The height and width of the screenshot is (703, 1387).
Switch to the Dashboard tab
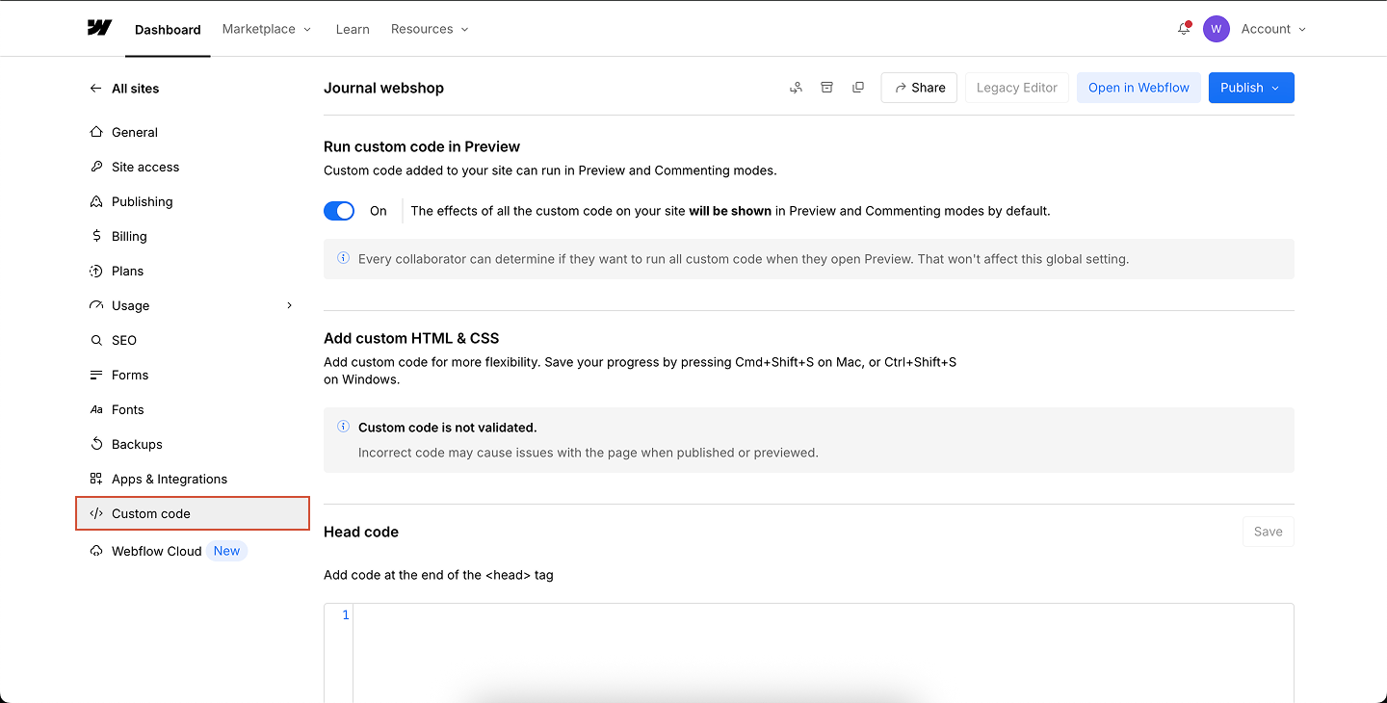[168, 29]
